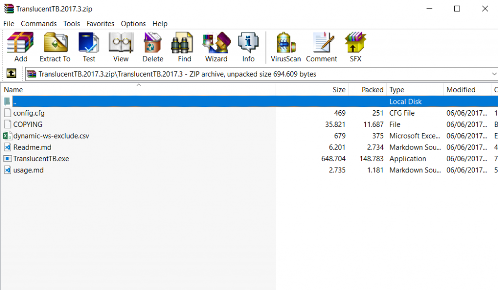
Task: Start VirusScan on the archive
Action: click(286, 42)
